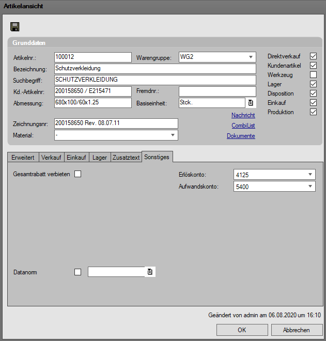Toggle the Kundenartikel checkbox
Screen dimensions: 326x341
313,66
